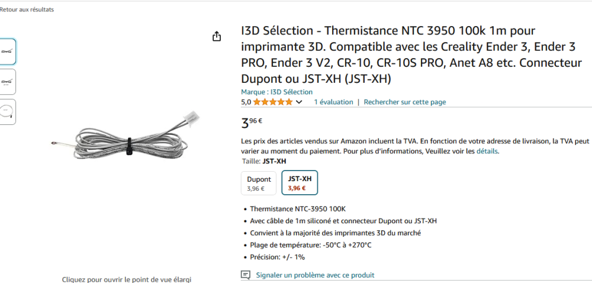This screenshot has height=283, width=592.
Task: Show the second product thumbnail image
Action: [8, 82]
